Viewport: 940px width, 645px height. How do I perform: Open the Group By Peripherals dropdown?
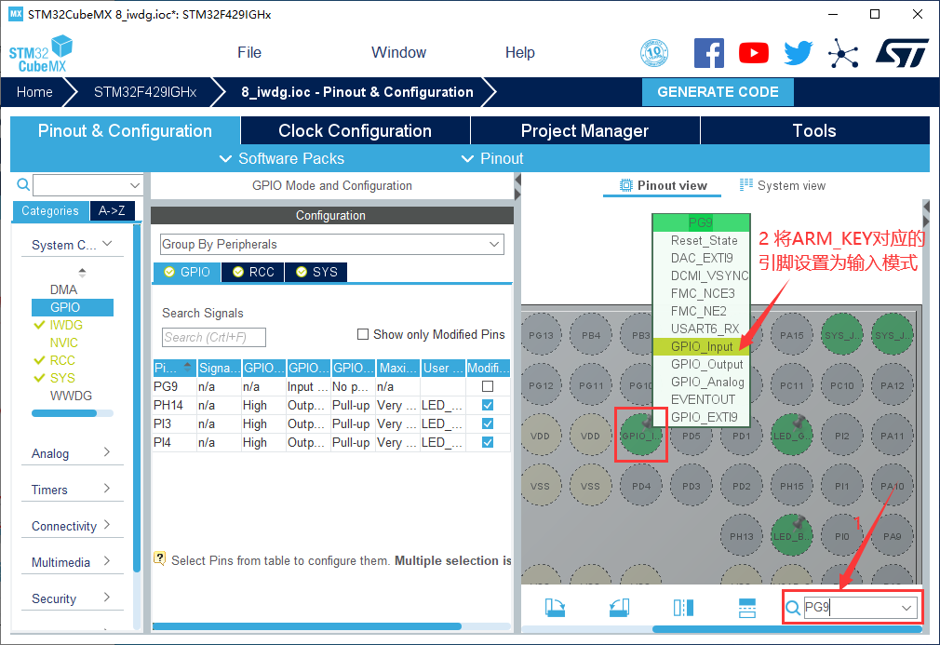click(331, 244)
